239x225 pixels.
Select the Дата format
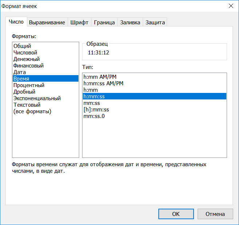pyautogui.click(x=45, y=72)
